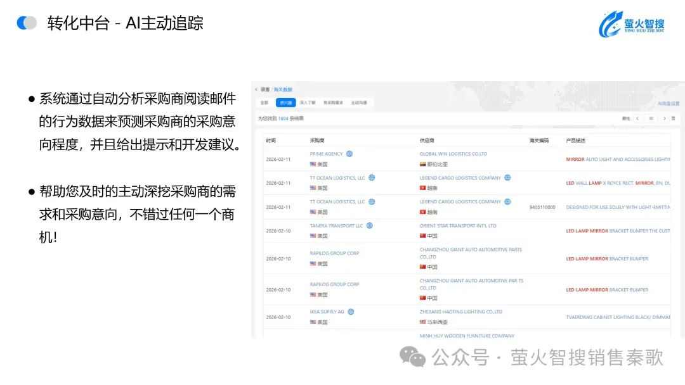Viewport: 685px width, 385px height.
Task: Open buyer IKEA SUPPLY AG
Action: 327,312
